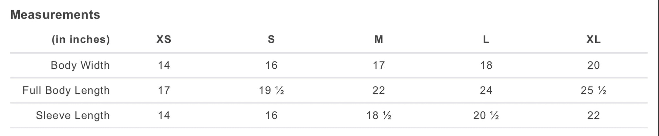This screenshot has height=136, width=659.
Task: Click the L size column header
Action: click(486, 40)
